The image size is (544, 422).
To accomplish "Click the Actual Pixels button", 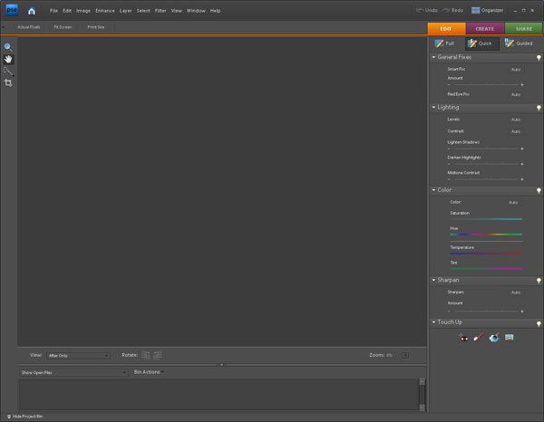I will 29,27.
